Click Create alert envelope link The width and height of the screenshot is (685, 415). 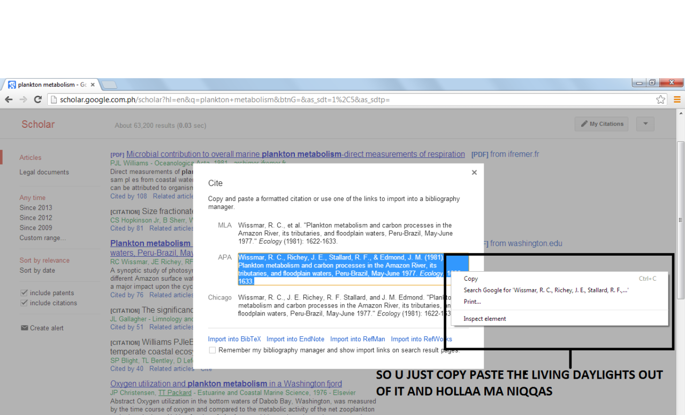pos(42,328)
